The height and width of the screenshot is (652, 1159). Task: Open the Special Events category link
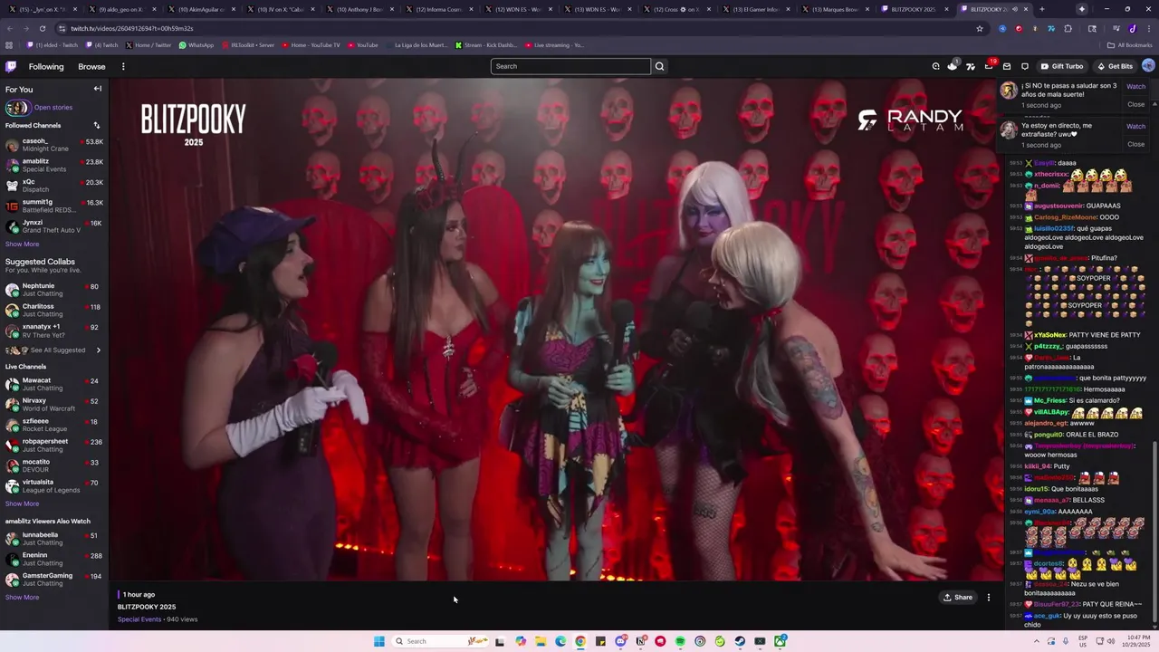[x=139, y=619]
